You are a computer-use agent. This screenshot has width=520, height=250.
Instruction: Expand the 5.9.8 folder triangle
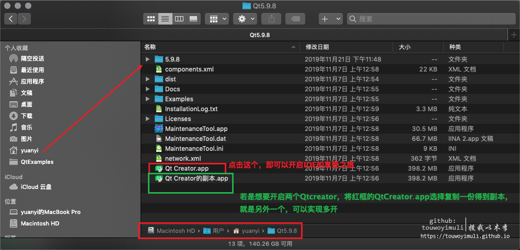[147, 59]
